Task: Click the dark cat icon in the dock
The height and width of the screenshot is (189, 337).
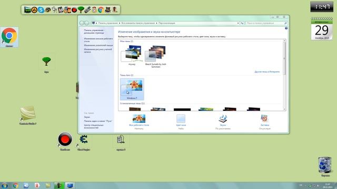Action: (x=107, y=9)
